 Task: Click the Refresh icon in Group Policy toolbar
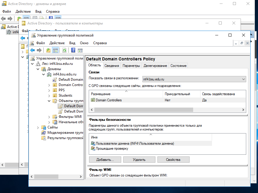point(64,50)
